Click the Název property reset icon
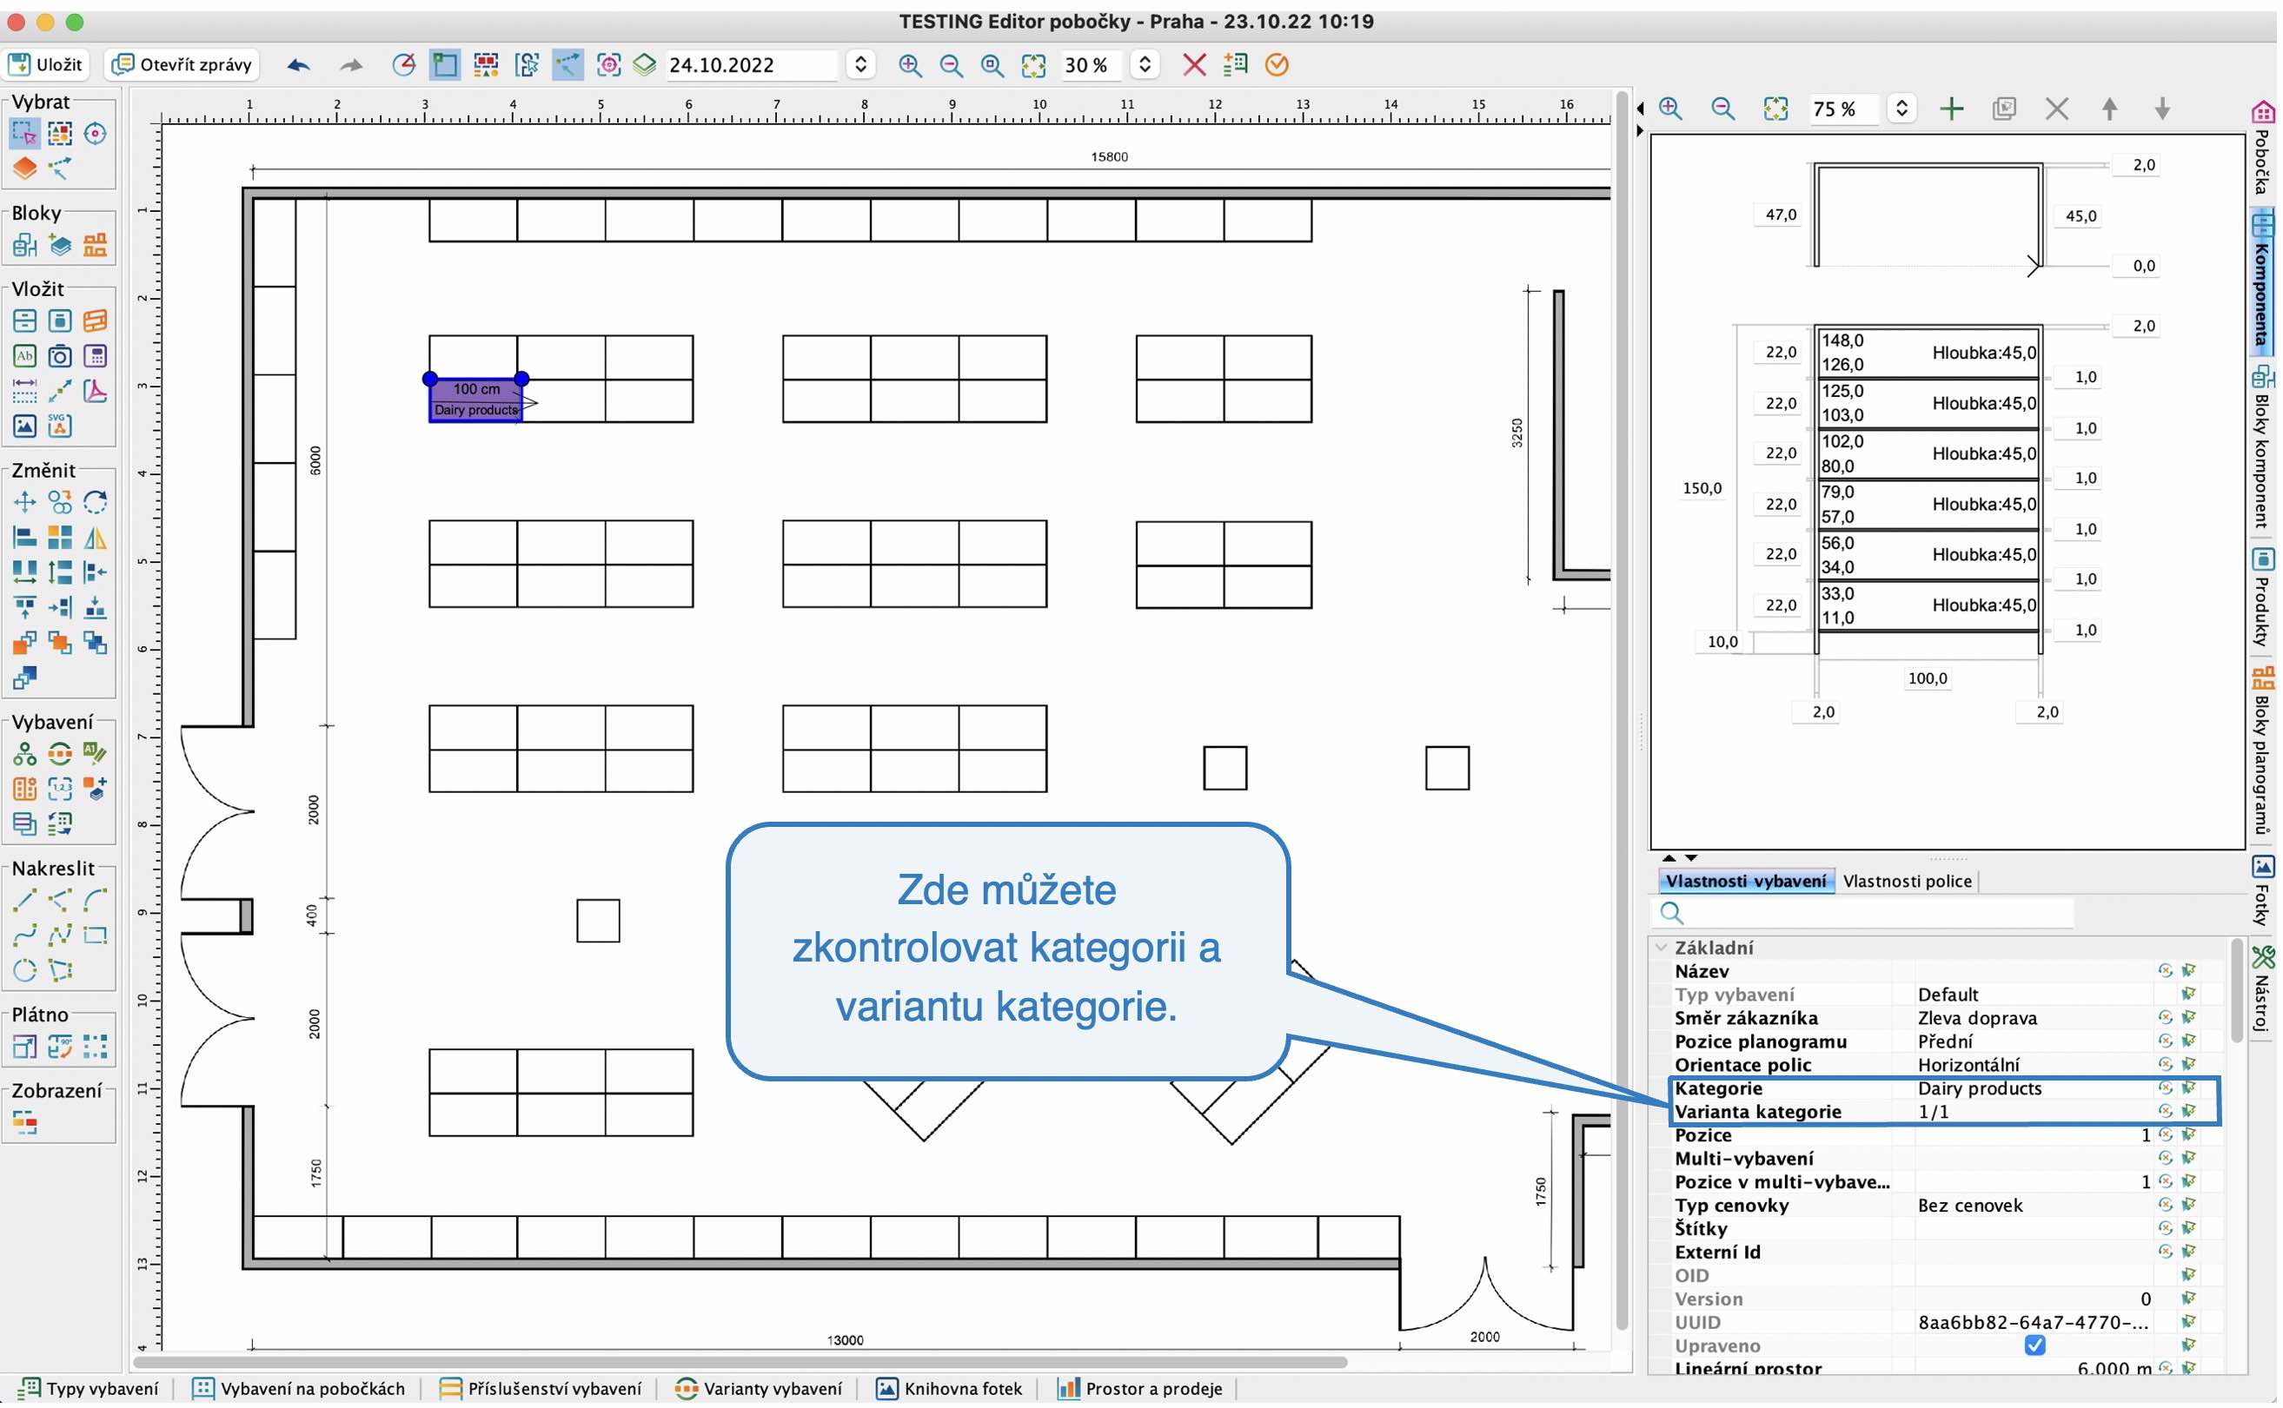This screenshot has width=2283, height=1408. [2165, 971]
